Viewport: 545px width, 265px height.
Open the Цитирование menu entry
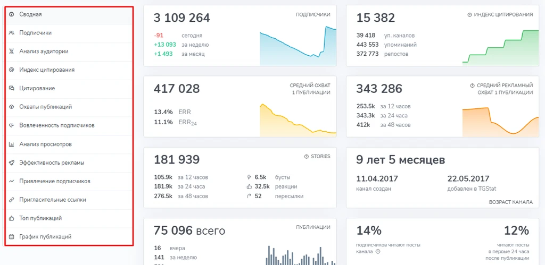tap(69, 89)
